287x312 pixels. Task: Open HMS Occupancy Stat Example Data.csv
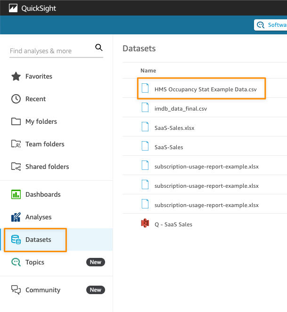point(205,89)
